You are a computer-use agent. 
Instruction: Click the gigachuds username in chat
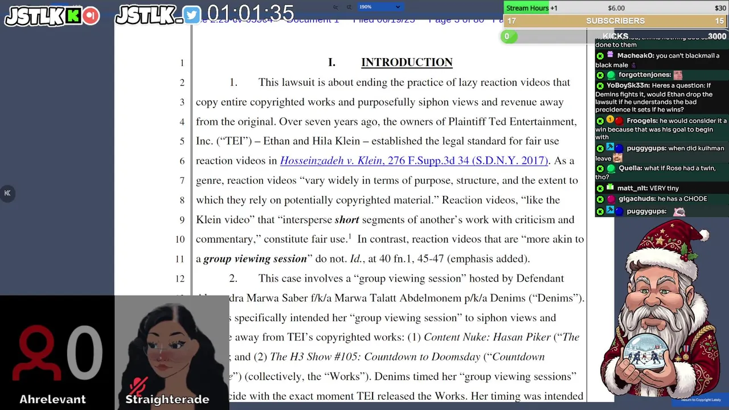[x=636, y=199]
